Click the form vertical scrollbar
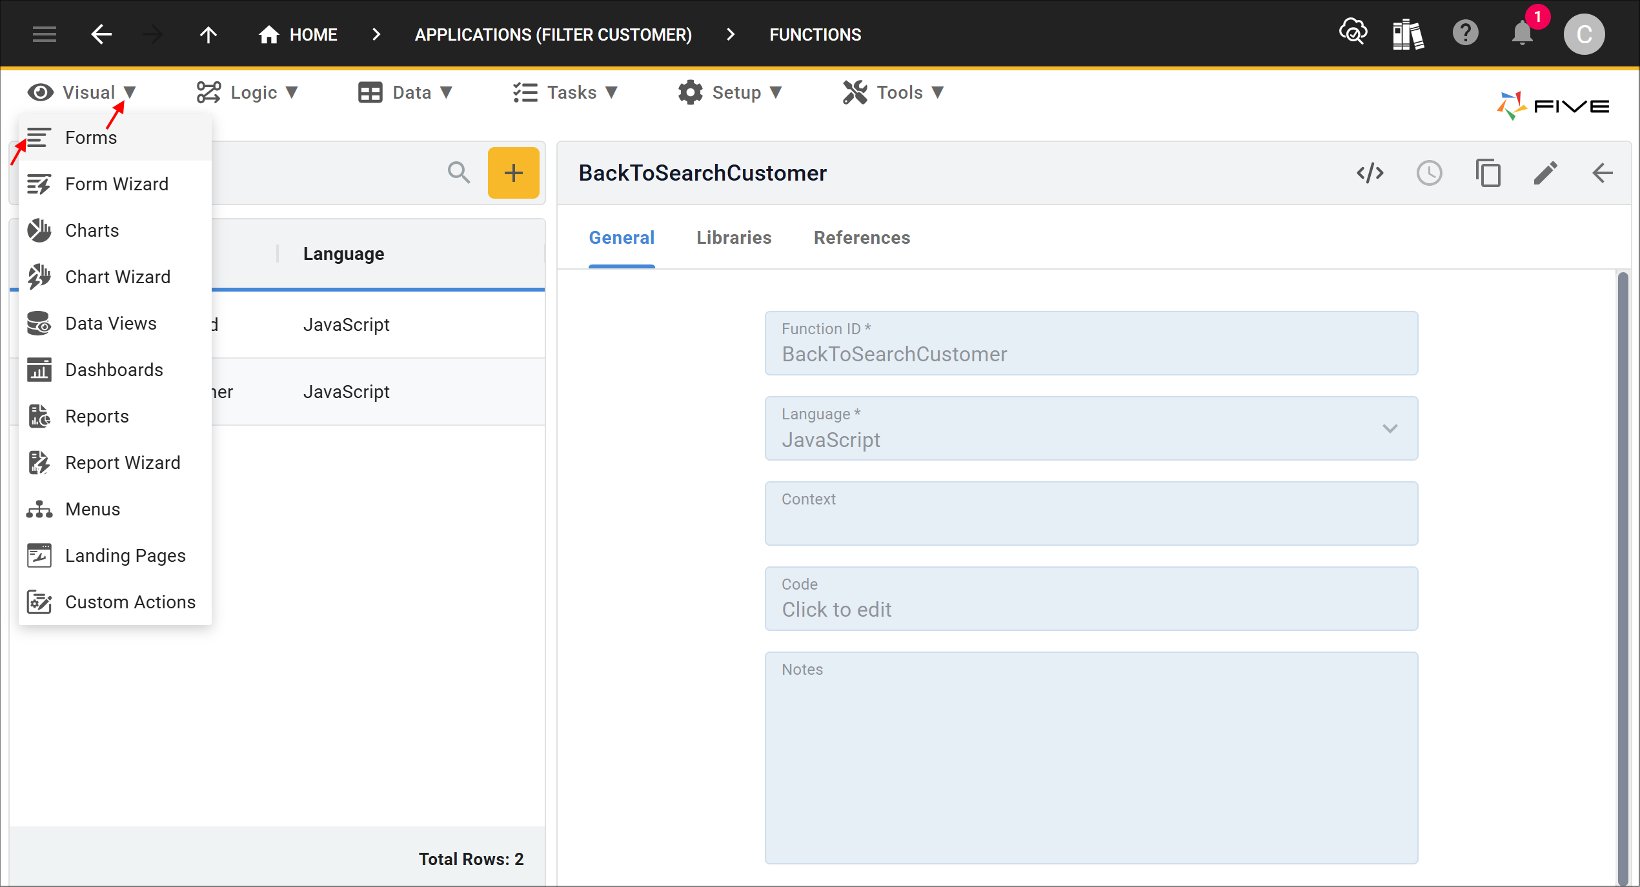The width and height of the screenshot is (1640, 887). coord(1623,578)
